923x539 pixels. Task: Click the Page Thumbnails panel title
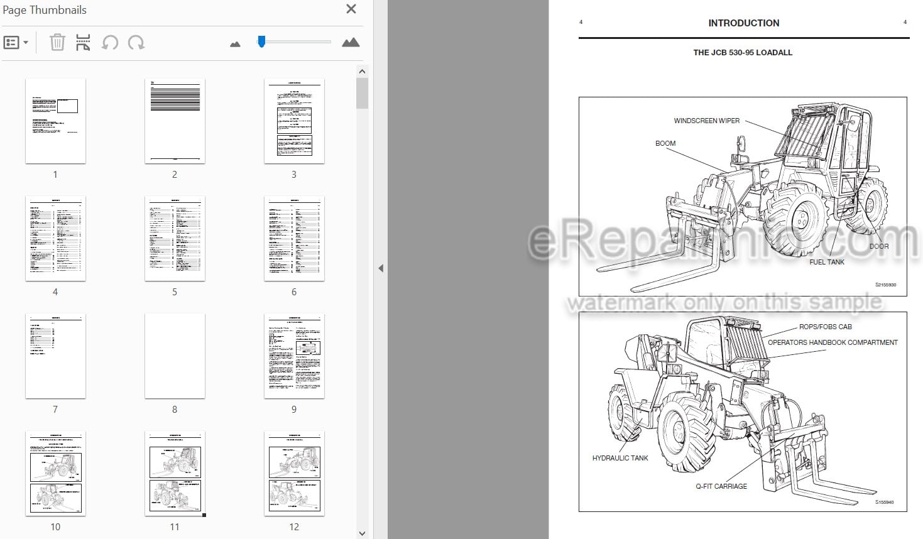pos(45,10)
